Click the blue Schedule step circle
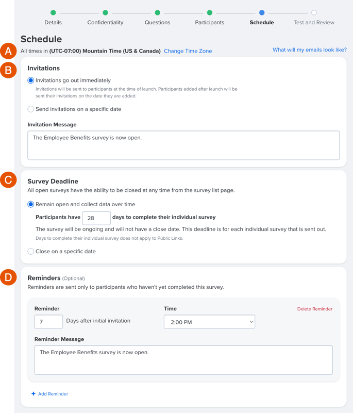The height and width of the screenshot is (413, 353). pyautogui.click(x=262, y=13)
